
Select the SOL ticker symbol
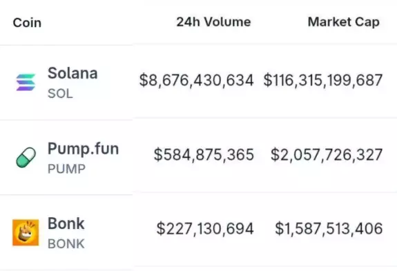60,94
